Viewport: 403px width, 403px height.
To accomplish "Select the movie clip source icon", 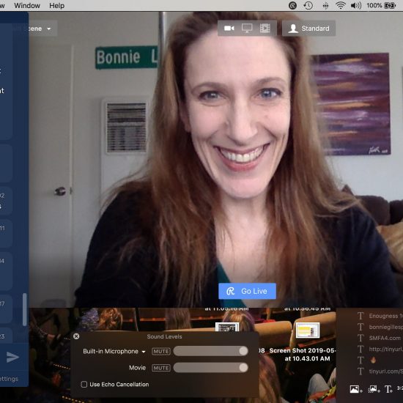I will click(265, 29).
